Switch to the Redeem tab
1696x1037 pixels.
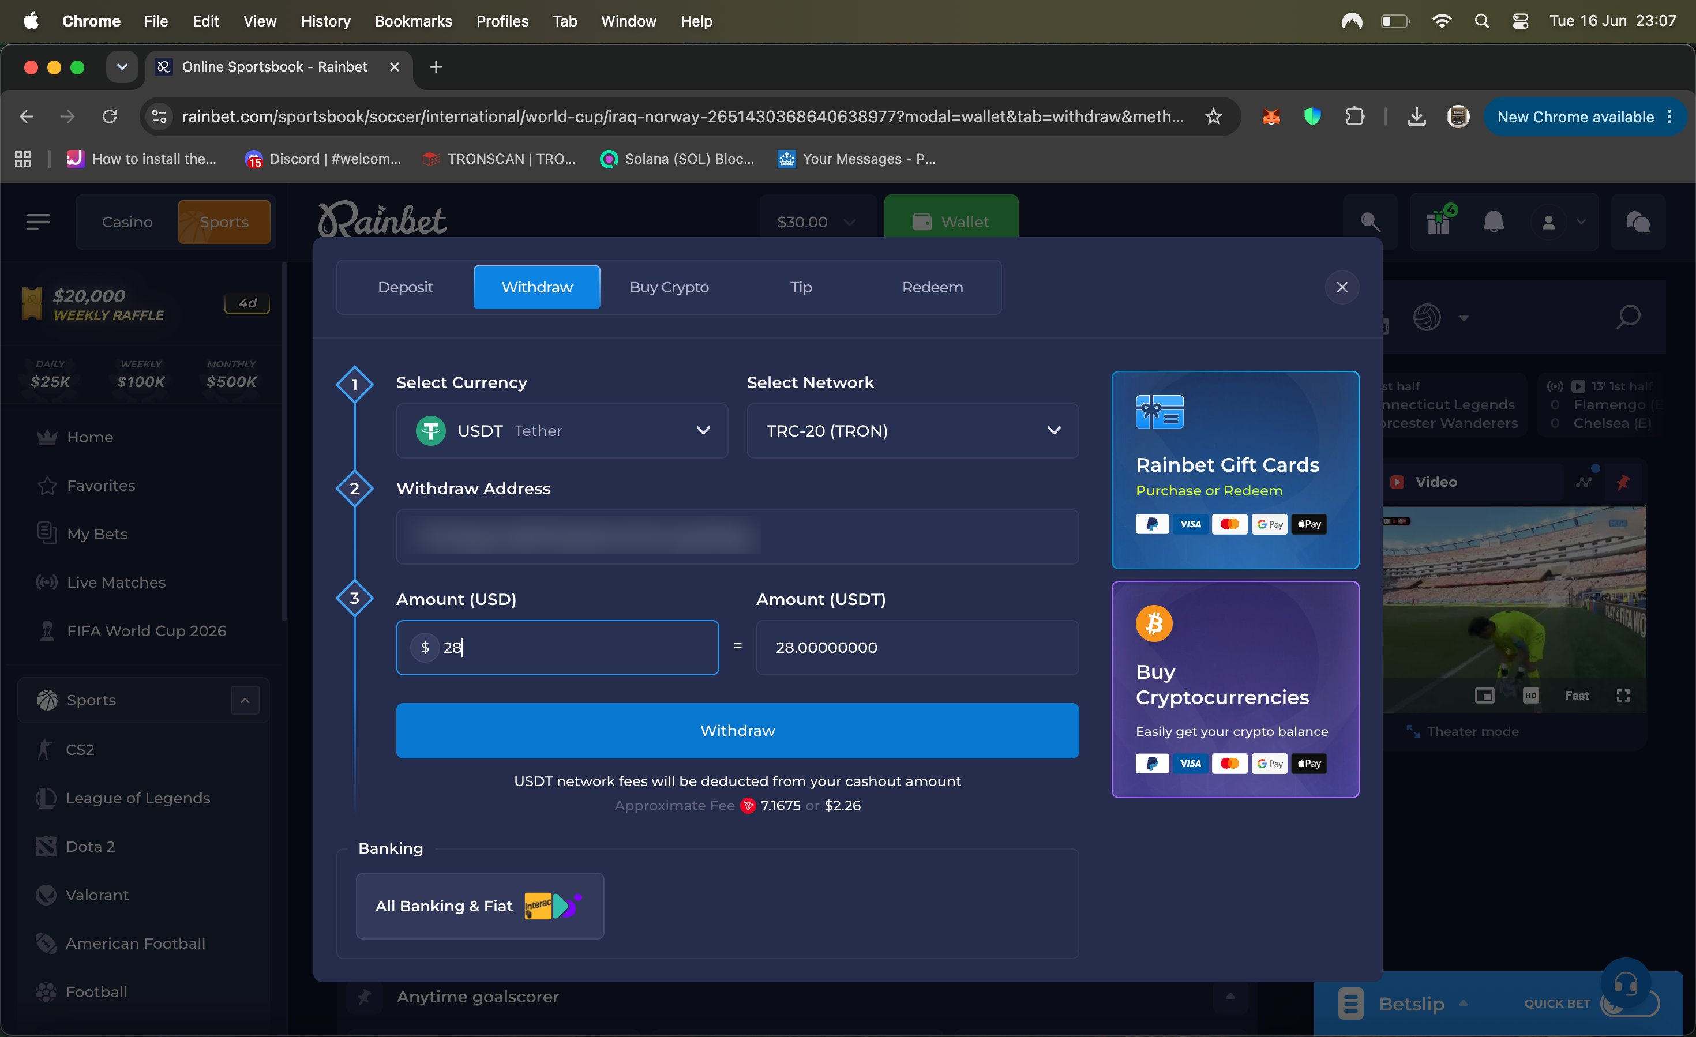pyautogui.click(x=933, y=287)
